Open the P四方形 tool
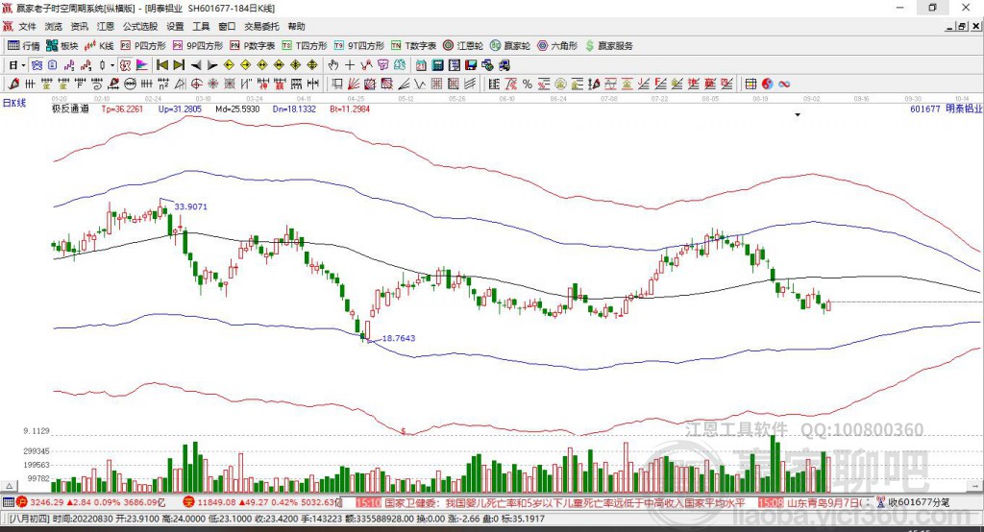Viewport: 984px width, 532px height. [x=143, y=46]
